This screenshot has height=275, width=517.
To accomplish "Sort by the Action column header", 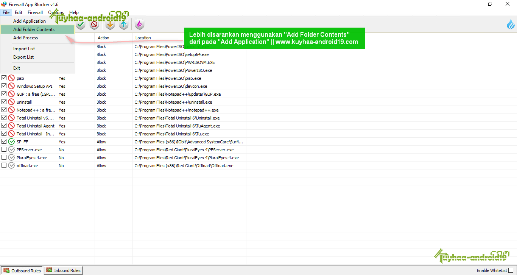I will (x=114, y=38).
